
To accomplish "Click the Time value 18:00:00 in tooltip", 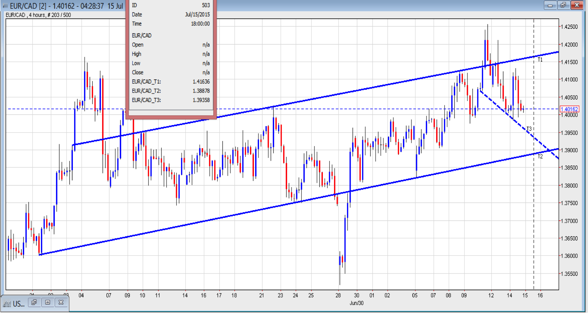I will [200, 24].
